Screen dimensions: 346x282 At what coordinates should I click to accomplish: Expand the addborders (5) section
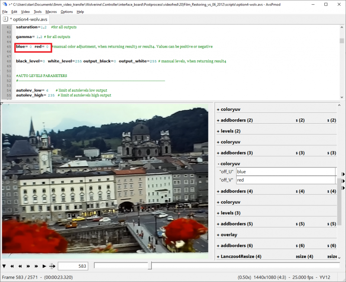pyautogui.click(x=235, y=224)
